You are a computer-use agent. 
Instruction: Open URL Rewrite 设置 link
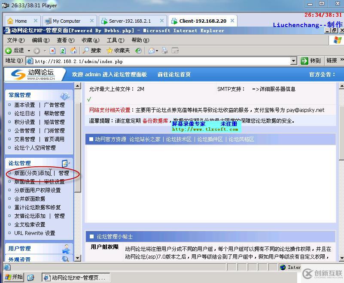pyautogui.click(x=35, y=233)
